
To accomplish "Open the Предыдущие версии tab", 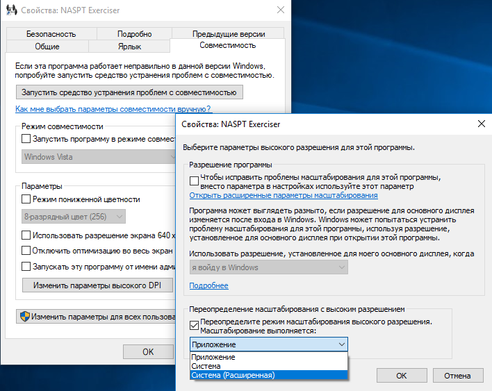I will pyautogui.click(x=229, y=34).
